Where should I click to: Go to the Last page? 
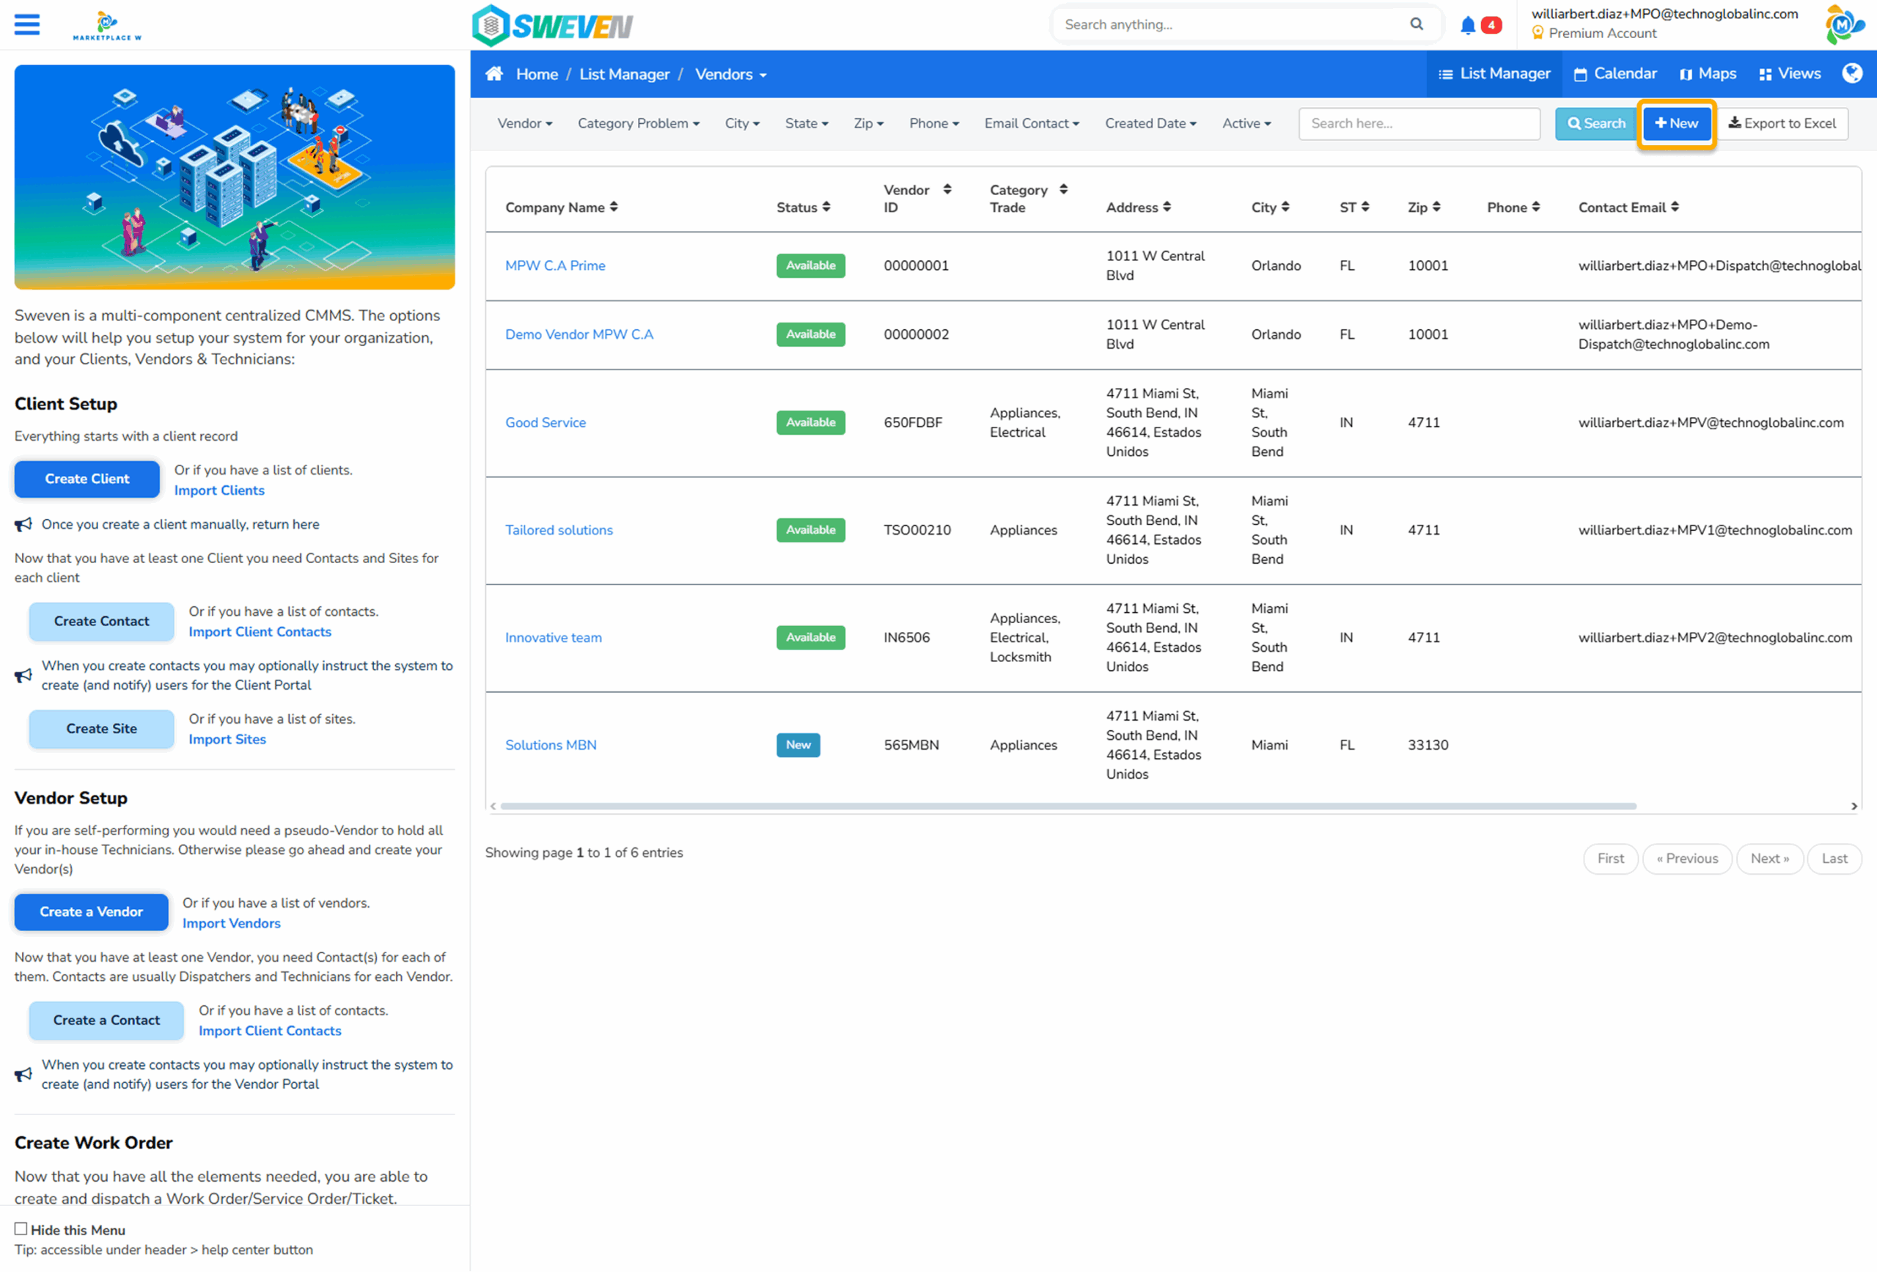click(1834, 859)
